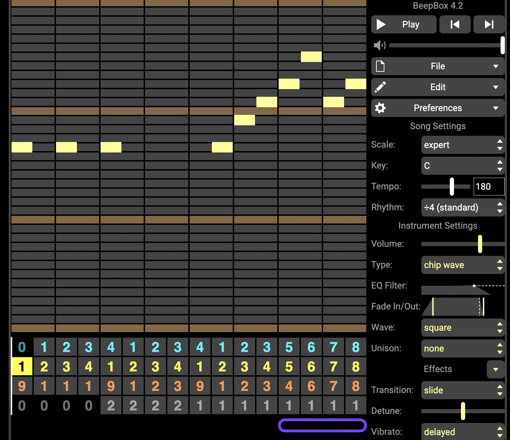Jump to the previous bar with the skip-back icon
Screen dimensions: 510x440
[x=455, y=24]
